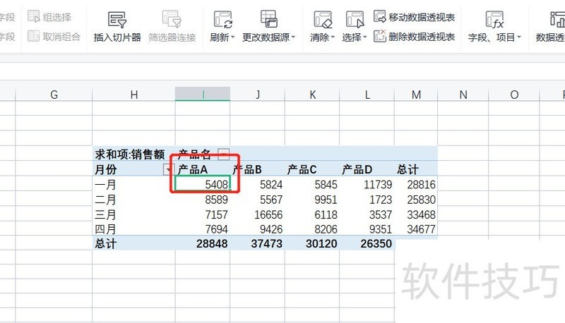The image size is (565, 323).
Task: Expand the 更改数据源 dropdown arrow
Action: point(293,37)
